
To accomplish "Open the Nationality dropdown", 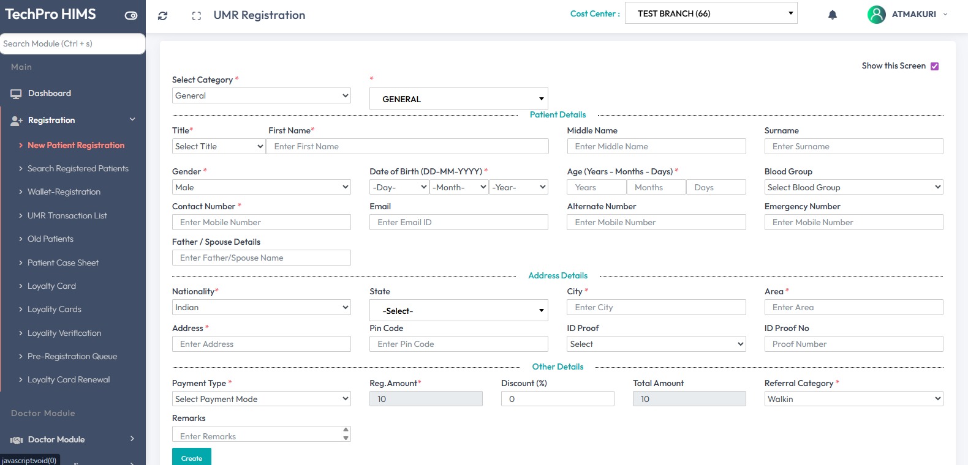I will [x=262, y=307].
